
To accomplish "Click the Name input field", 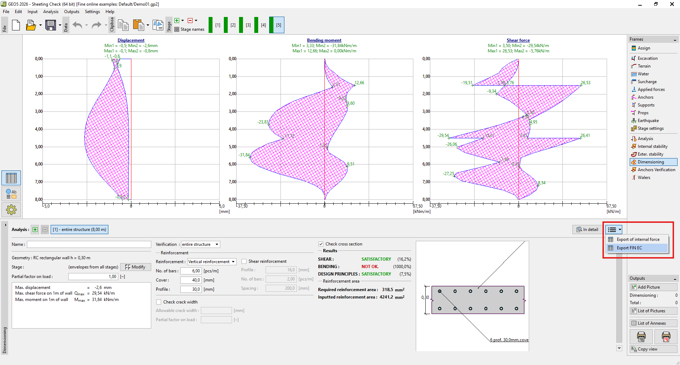I will coord(89,244).
